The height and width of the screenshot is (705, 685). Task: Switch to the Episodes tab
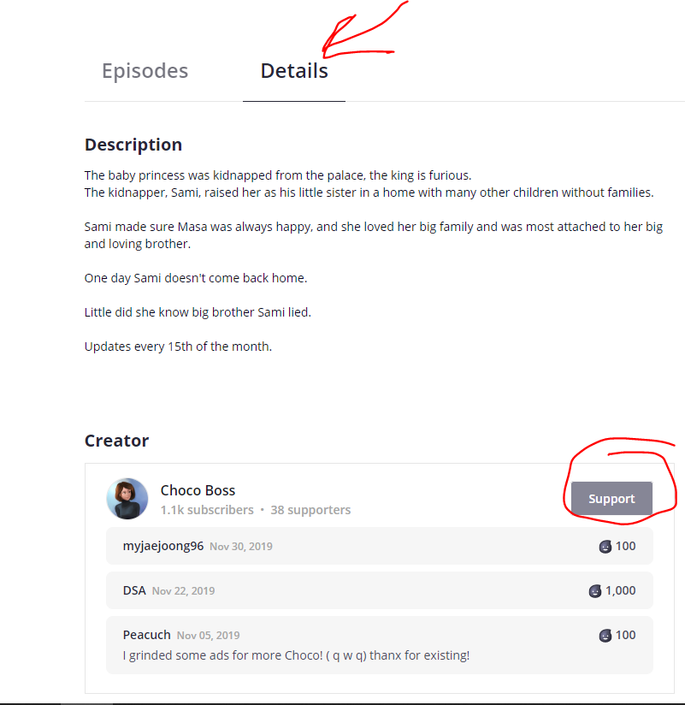click(x=145, y=71)
